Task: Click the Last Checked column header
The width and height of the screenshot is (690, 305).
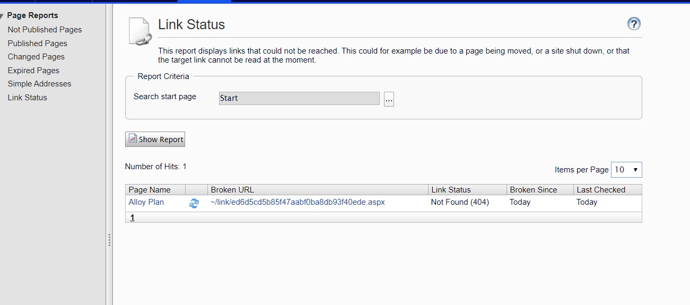Action: [x=601, y=190]
